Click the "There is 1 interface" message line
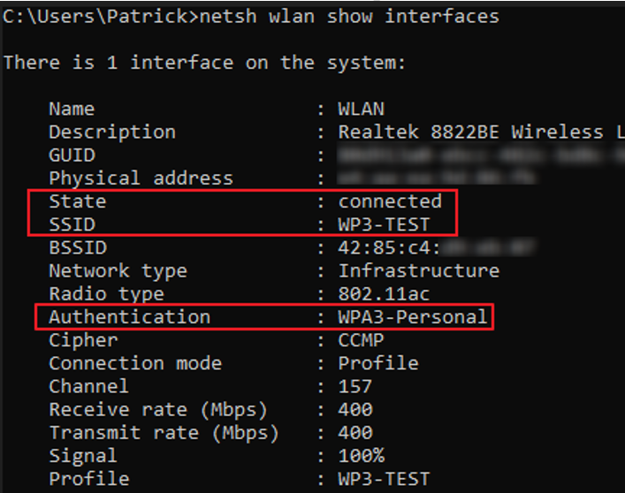Image resolution: width=625 pixels, height=493 pixels. 204,63
